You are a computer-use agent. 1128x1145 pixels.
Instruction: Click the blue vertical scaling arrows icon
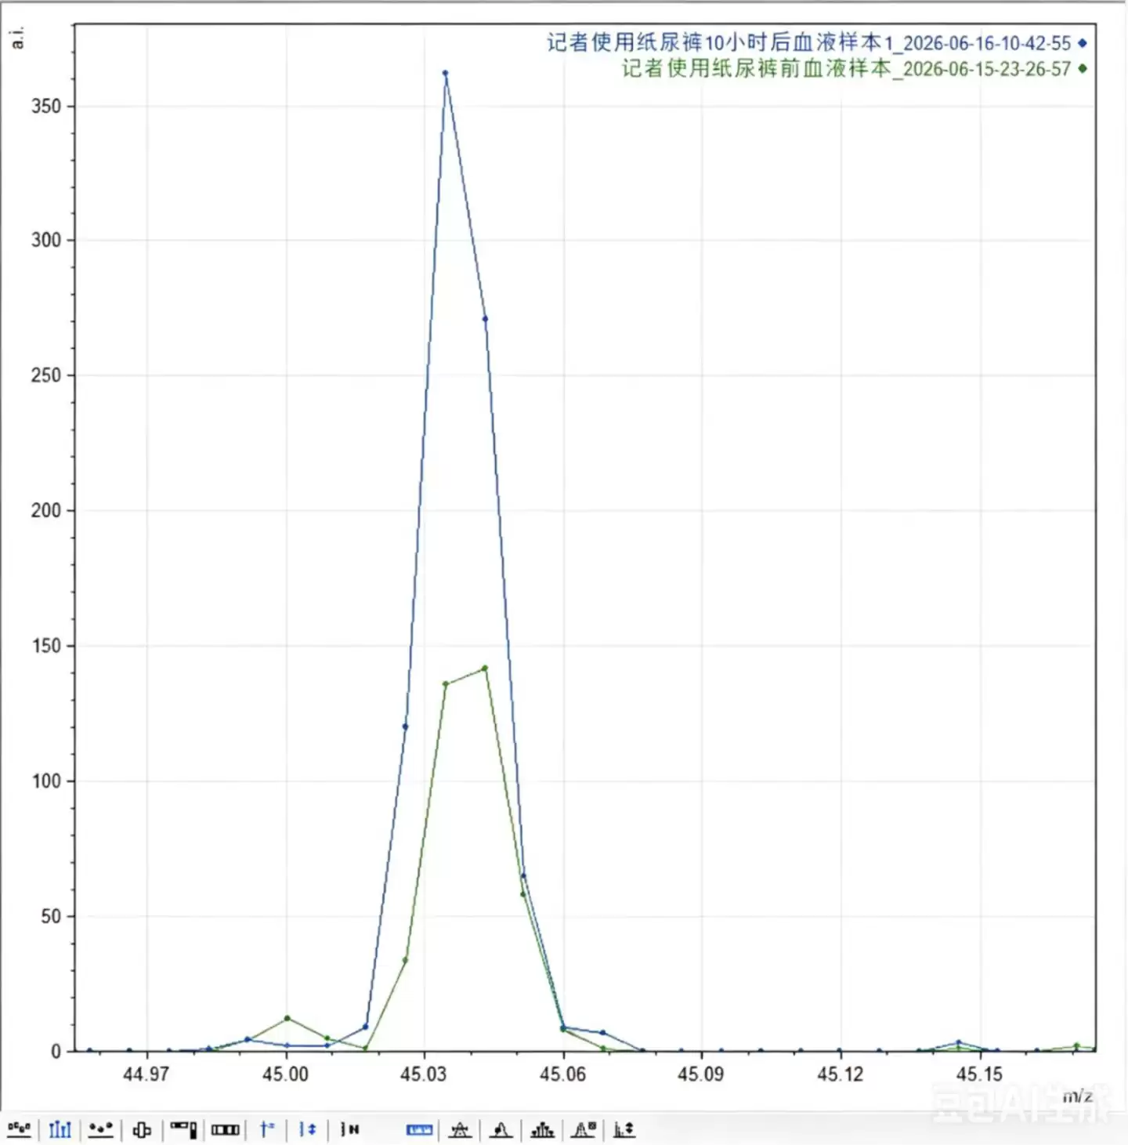[308, 1129]
